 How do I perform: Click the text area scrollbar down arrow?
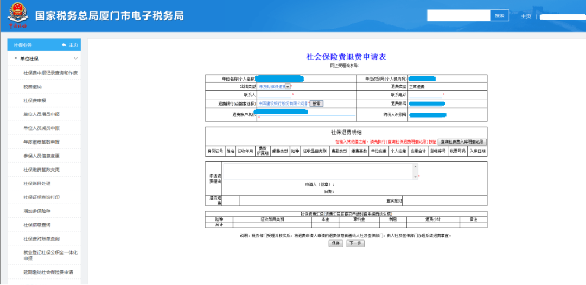pyautogui.click(x=416, y=177)
